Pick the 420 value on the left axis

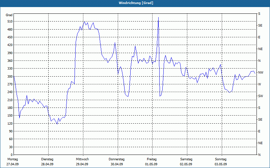pyautogui.click(x=10, y=45)
